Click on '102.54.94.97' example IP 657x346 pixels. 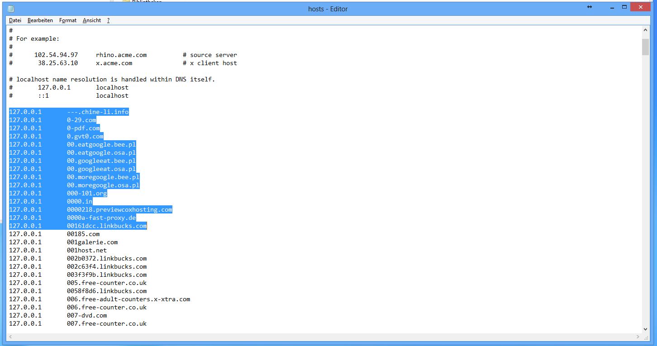56,55
